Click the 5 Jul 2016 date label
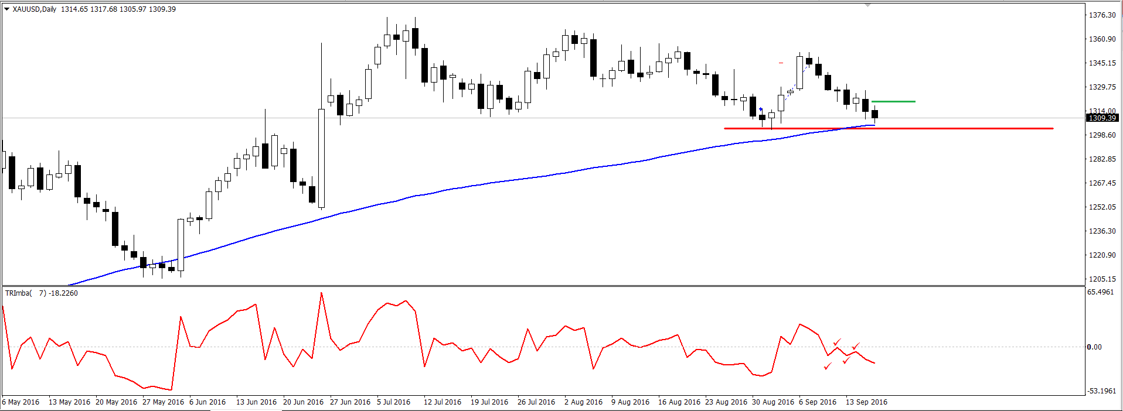Screen dimensions: 1123x411 click(x=394, y=402)
